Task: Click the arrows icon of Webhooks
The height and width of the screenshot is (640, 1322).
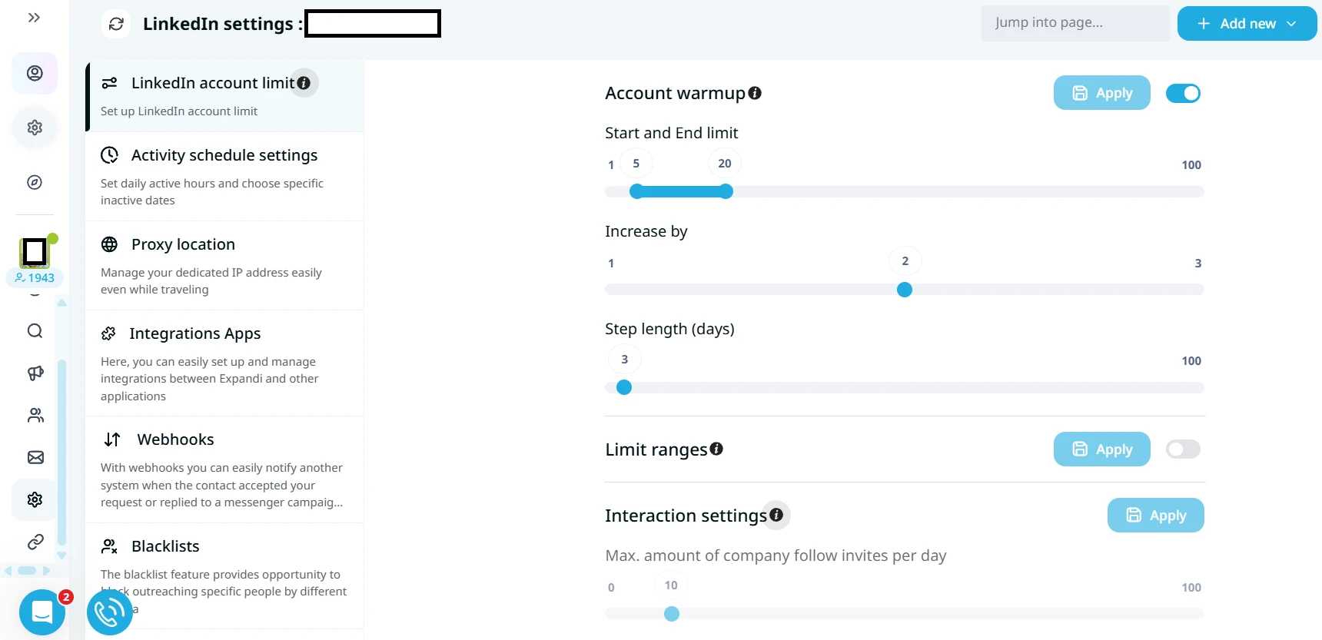Action: (112, 439)
